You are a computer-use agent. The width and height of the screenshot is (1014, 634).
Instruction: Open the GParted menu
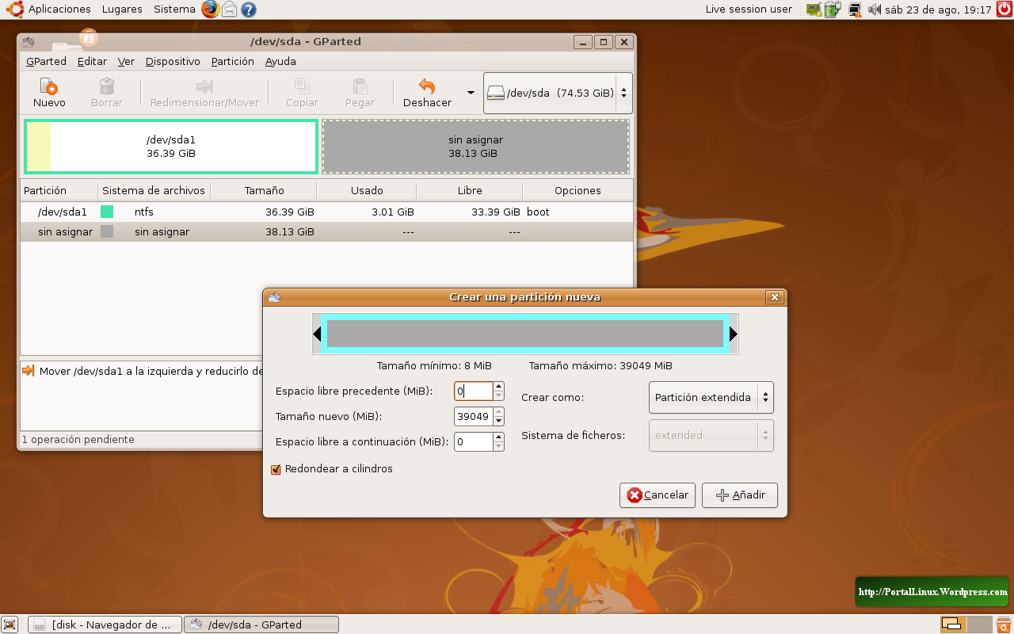point(46,61)
